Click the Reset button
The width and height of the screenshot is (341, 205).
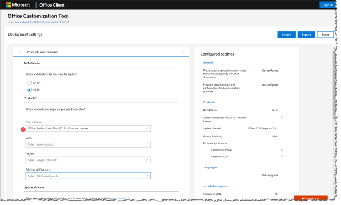(x=325, y=34)
